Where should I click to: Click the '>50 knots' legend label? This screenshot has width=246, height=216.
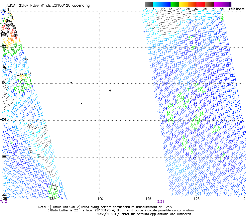[236, 9]
